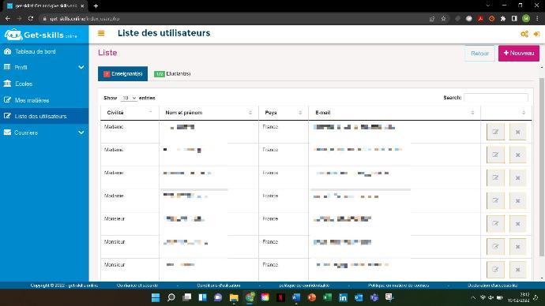This screenshot has height=306, width=545.
Task: Show hidden system tray icons
Action: click(x=473, y=297)
